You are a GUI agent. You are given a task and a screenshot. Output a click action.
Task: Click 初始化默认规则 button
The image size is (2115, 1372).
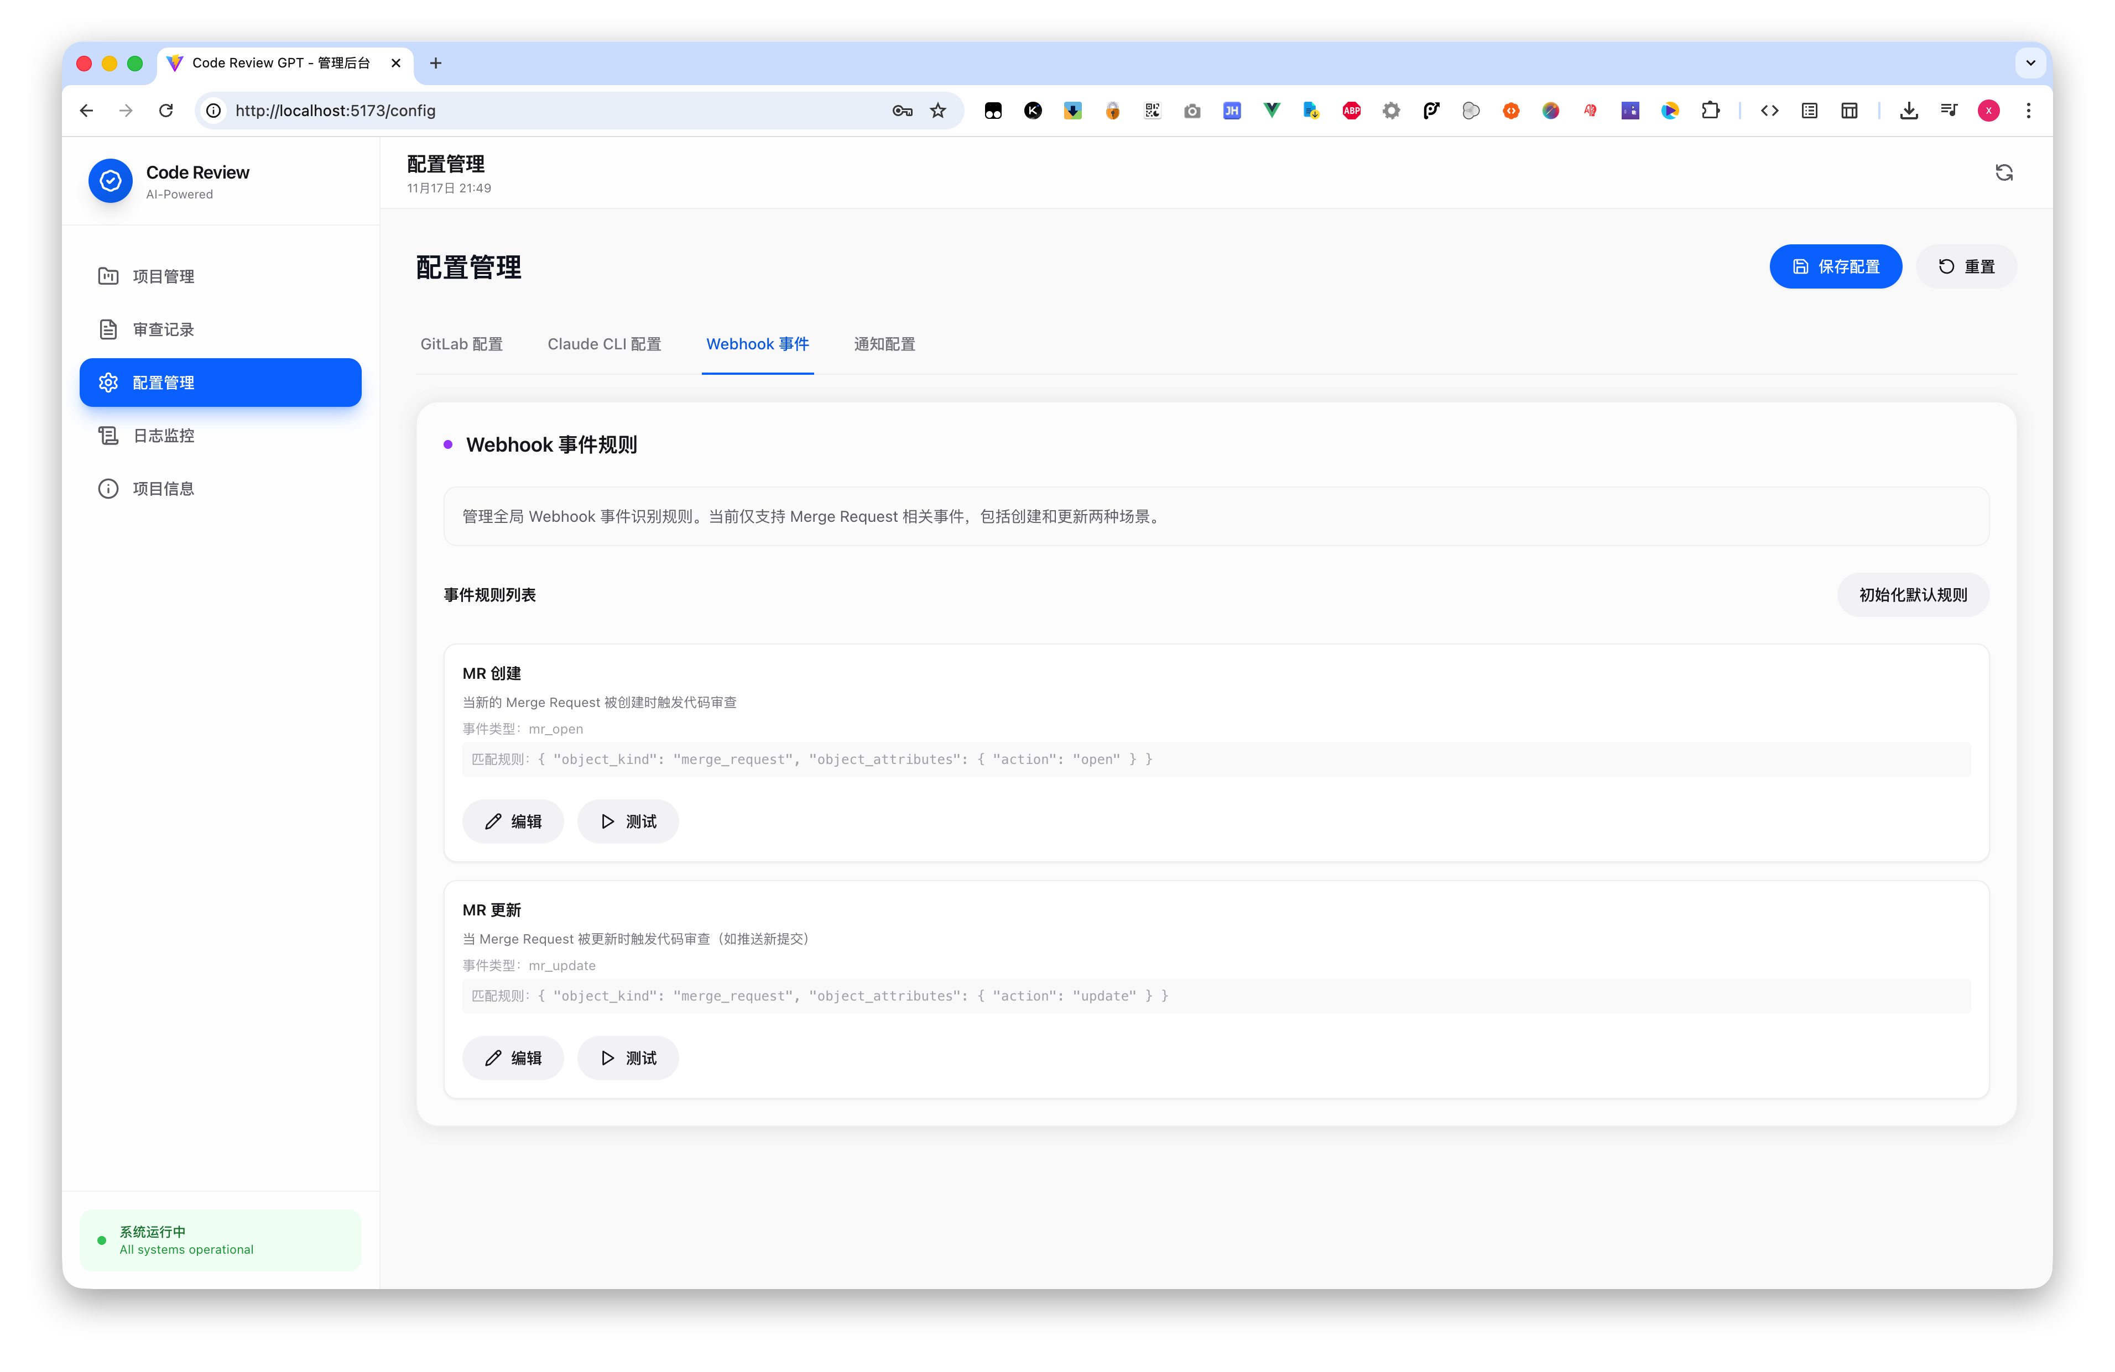(1913, 595)
